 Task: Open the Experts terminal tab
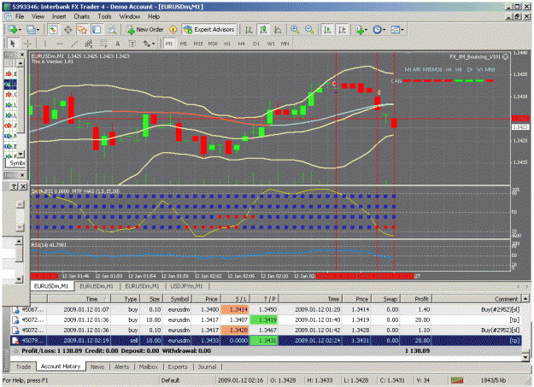178,366
